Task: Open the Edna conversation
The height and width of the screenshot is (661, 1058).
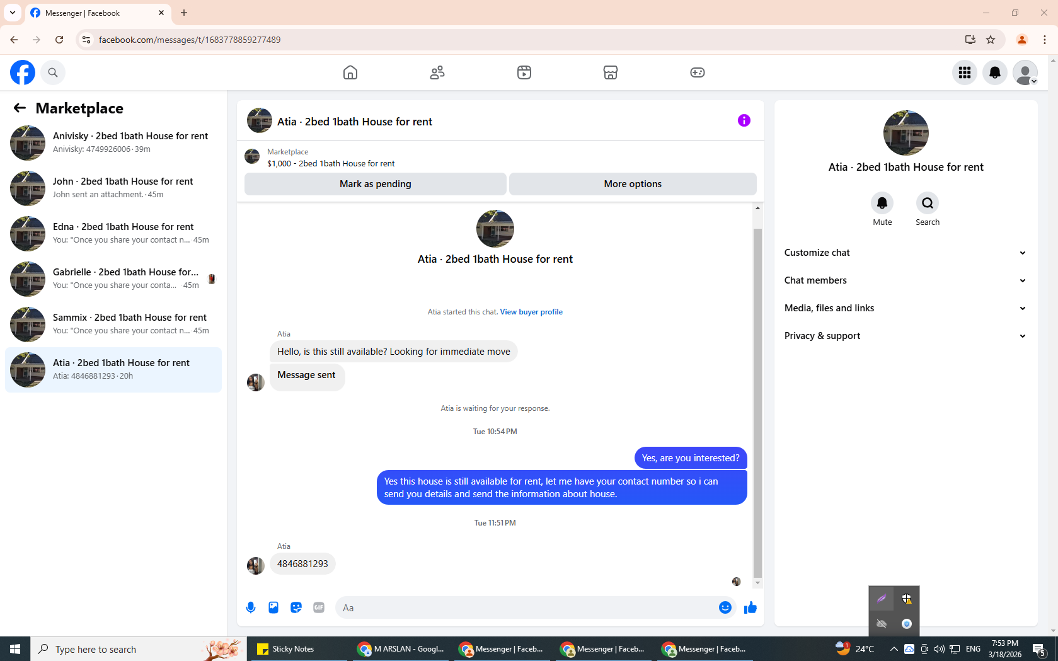Action: click(x=113, y=234)
